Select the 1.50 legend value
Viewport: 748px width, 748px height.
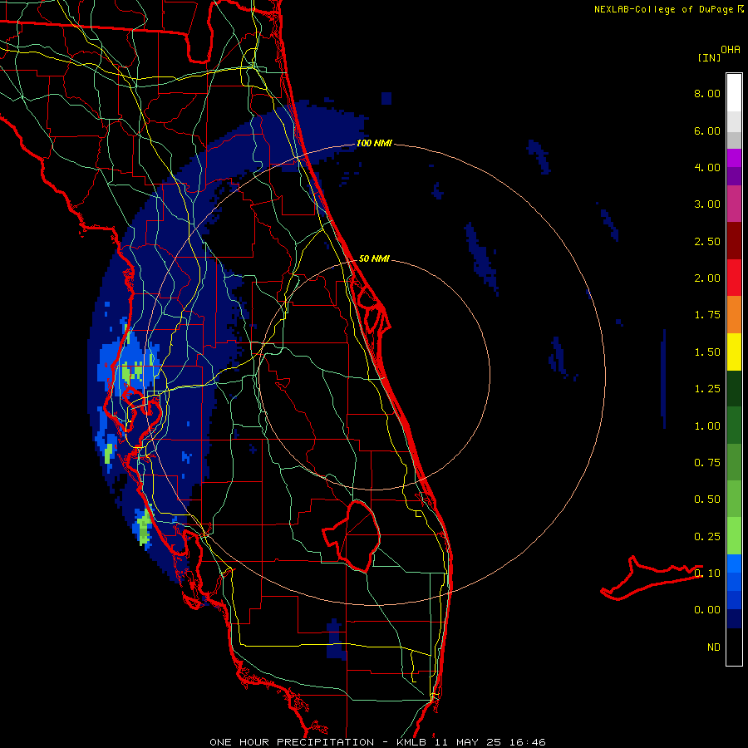(707, 352)
